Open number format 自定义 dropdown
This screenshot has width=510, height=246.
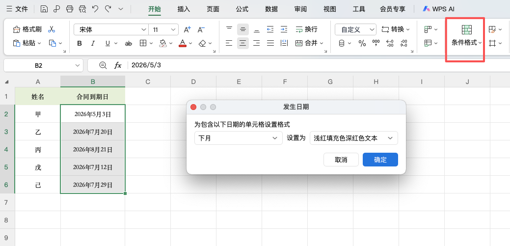(372, 29)
